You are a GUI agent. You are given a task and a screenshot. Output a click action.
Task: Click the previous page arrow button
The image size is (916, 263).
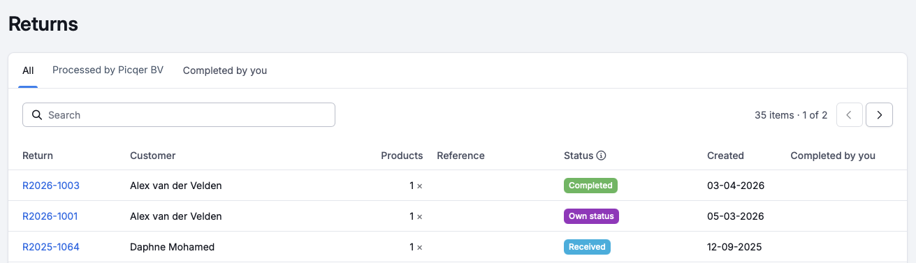(849, 115)
